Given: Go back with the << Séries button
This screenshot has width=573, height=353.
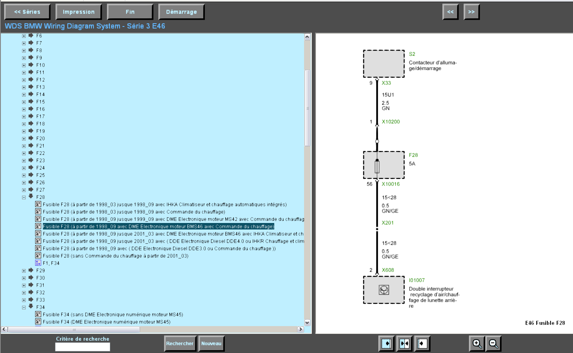Looking at the screenshot, I should 27,12.
